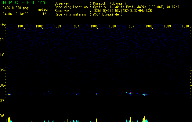Click the meteor echo near 1307
The width and height of the screenshot is (192, 122).
[130, 93]
